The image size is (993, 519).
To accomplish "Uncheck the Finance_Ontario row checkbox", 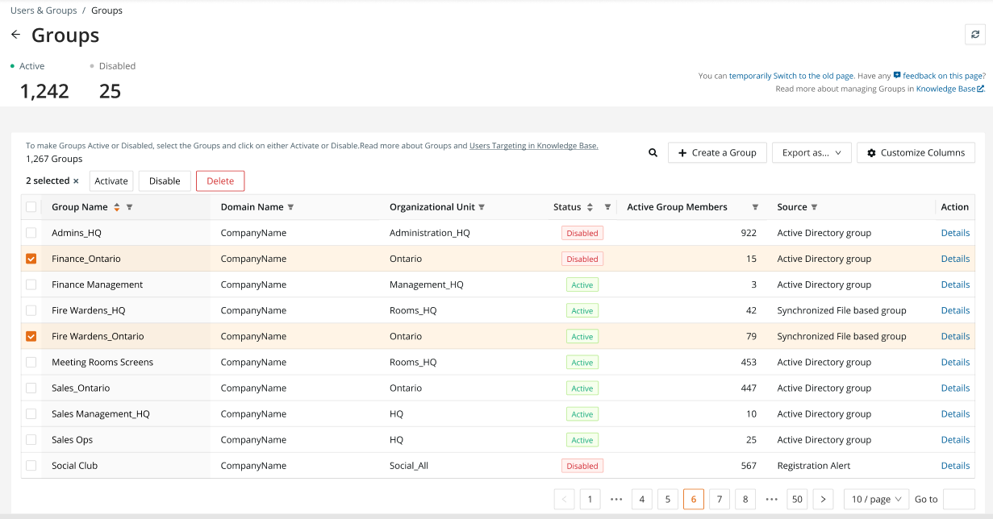I will (31, 259).
